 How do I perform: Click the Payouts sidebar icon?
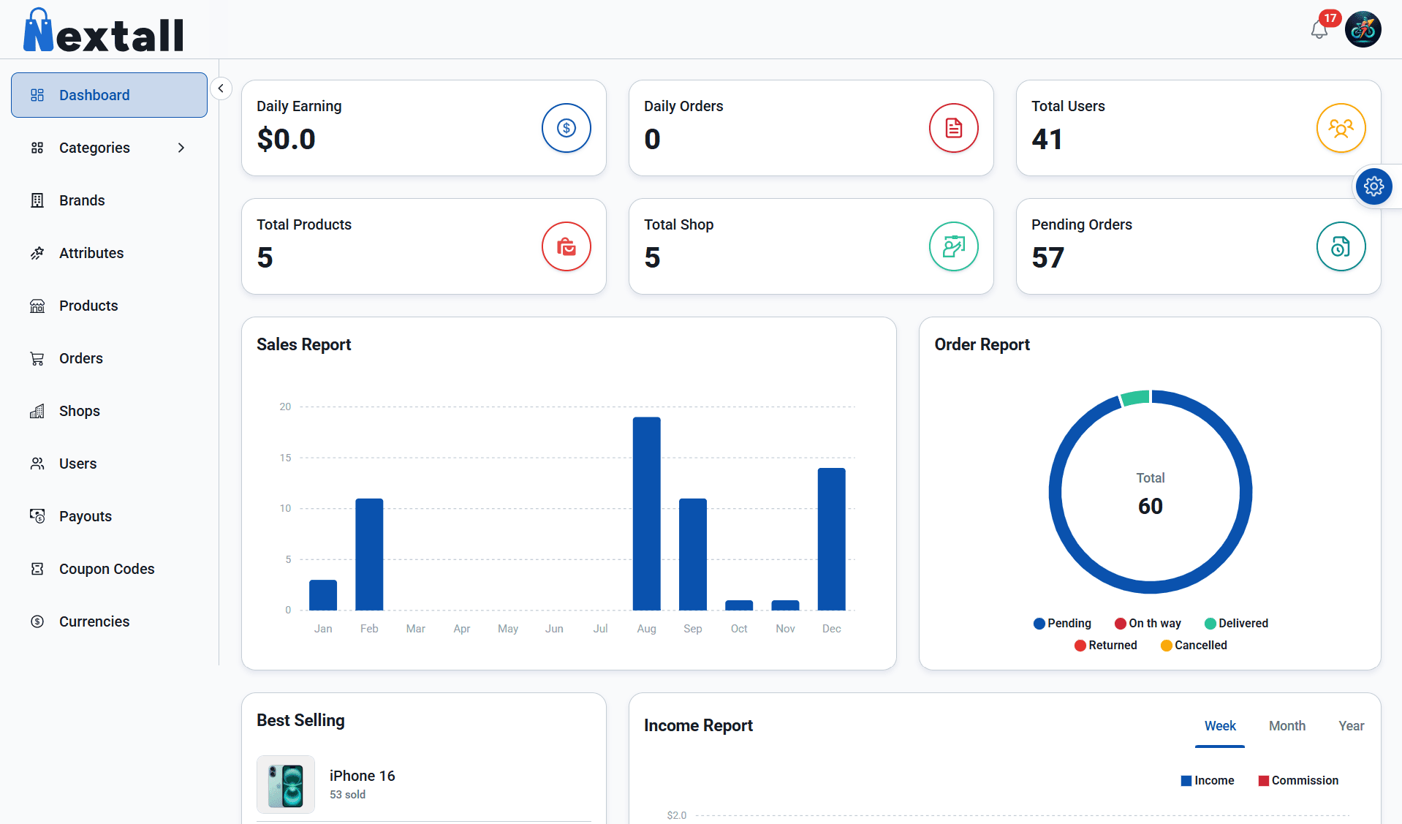pos(37,516)
